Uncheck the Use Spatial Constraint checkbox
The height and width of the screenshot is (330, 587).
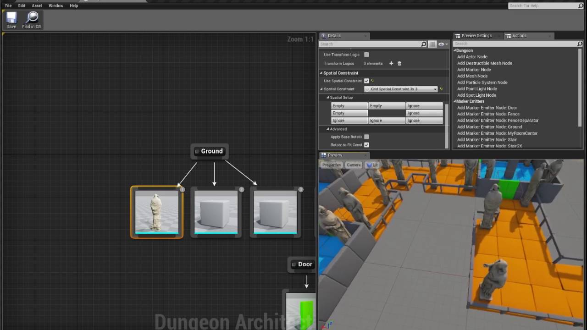click(366, 81)
